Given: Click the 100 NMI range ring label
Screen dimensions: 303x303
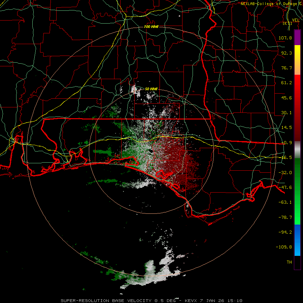Looking at the screenshot, I should pos(151,27).
